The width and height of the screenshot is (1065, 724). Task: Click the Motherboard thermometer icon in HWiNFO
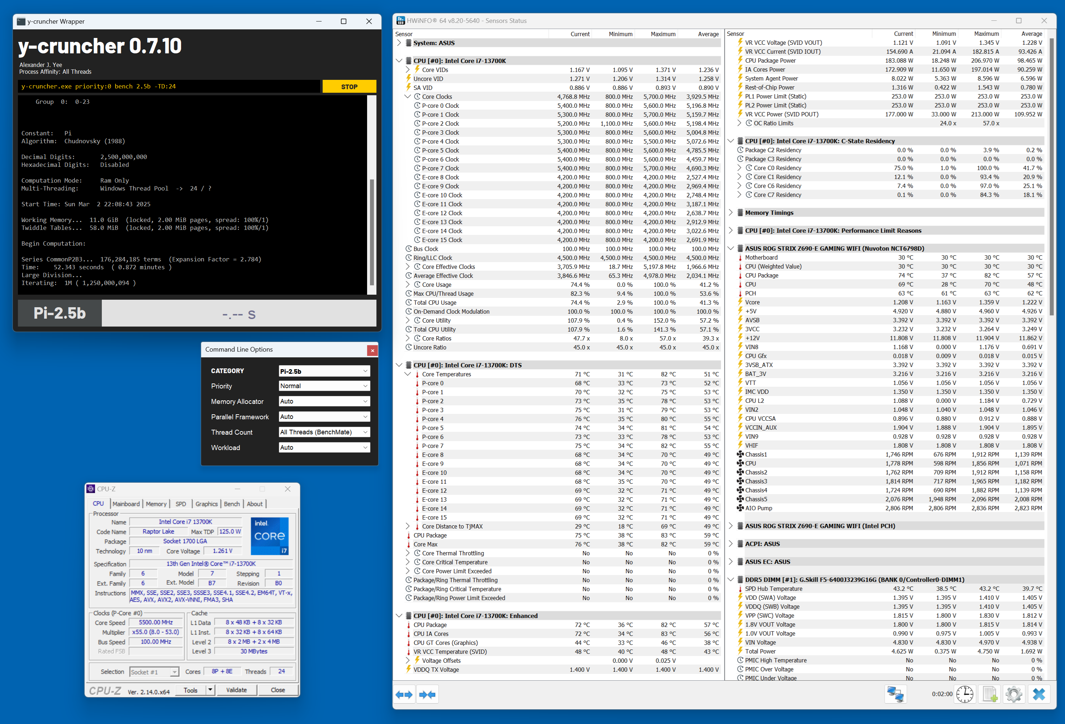(x=740, y=258)
